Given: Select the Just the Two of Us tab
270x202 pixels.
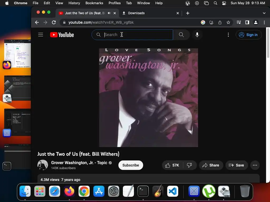Looking at the screenshot, I should point(87,13).
